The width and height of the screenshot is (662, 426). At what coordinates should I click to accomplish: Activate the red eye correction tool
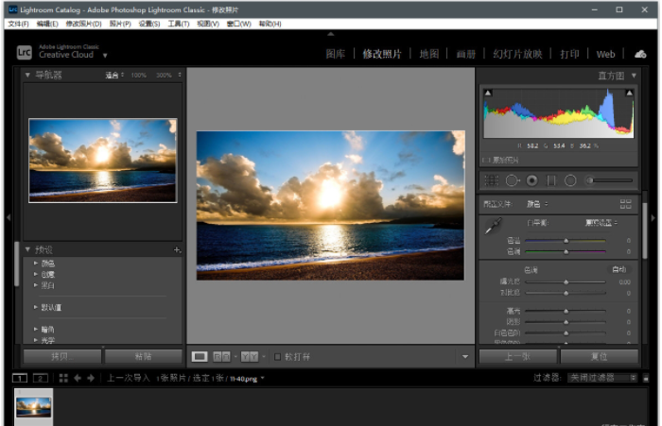tap(531, 179)
